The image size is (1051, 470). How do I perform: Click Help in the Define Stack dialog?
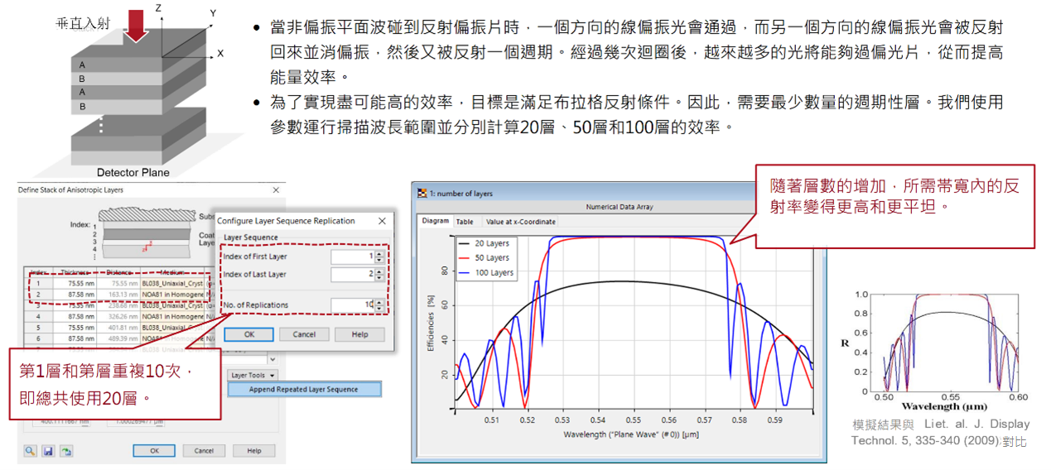253,451
